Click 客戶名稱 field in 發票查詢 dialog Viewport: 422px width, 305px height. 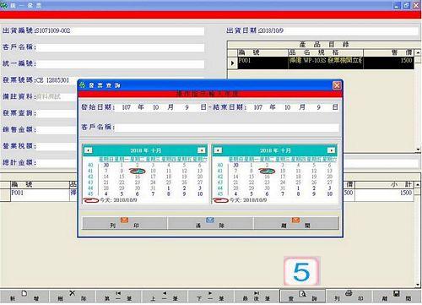point(226,128)
